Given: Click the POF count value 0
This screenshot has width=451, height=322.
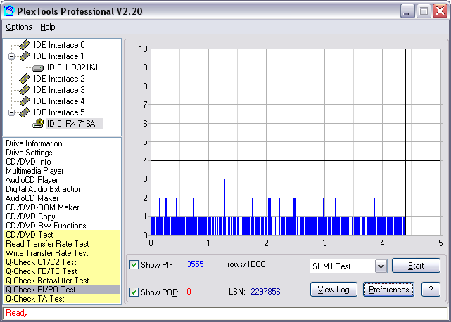Looking at the screenshot, I should coord(189,292).
